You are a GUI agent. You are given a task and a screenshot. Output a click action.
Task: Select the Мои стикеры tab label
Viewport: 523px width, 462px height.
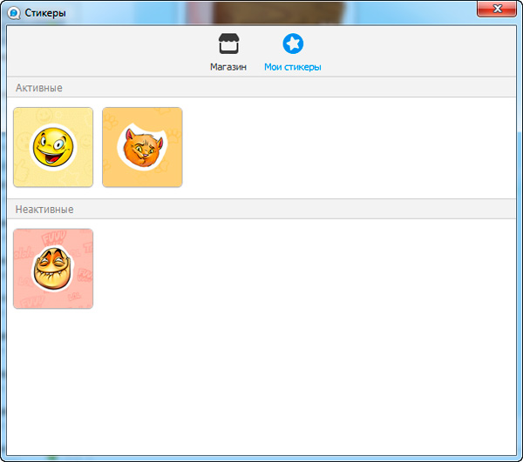tap(293, 67)
